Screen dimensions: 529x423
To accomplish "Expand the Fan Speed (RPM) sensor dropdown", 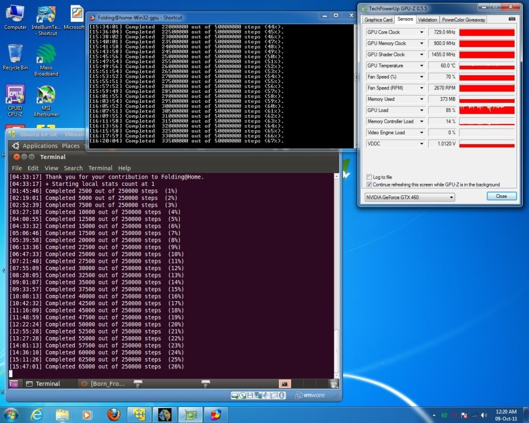I will pyautogui.click(x=422, y=88).
